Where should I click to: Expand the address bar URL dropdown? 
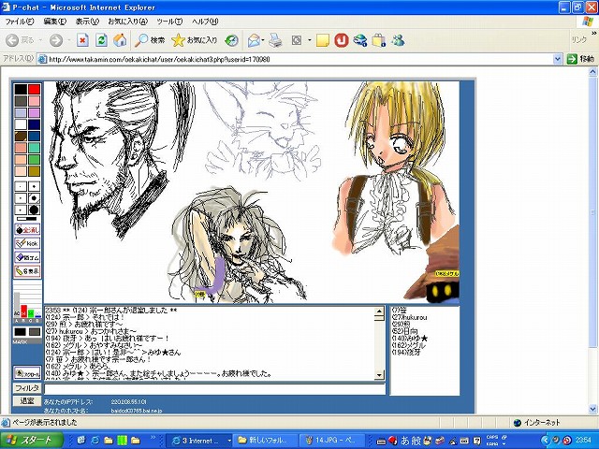(558, 59)
